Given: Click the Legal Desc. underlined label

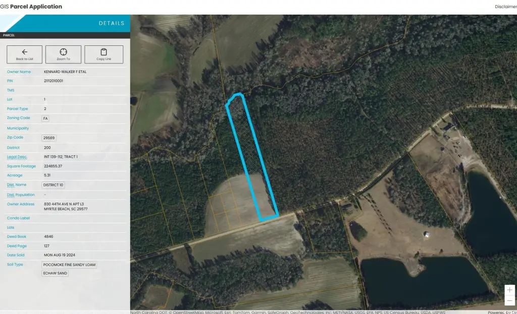Looking at the screenshot, I should coord(17,157).
